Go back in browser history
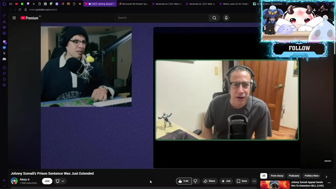This screenshot has height=189, width=336. (10, 10)
